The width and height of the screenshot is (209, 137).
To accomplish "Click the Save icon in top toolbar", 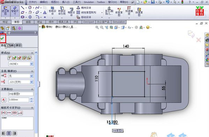I will (x=153, y=2).
